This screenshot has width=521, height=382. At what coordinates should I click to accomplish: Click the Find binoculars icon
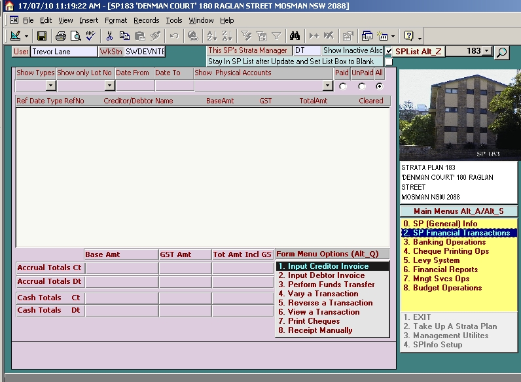[x=295, y=36]
